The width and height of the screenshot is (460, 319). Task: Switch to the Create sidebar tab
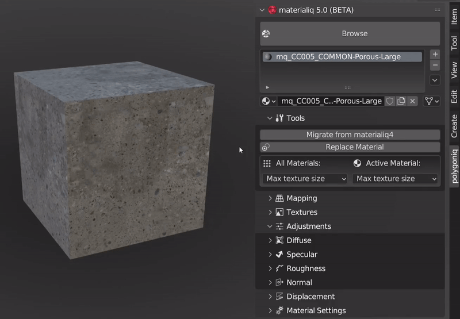point(454,126)
